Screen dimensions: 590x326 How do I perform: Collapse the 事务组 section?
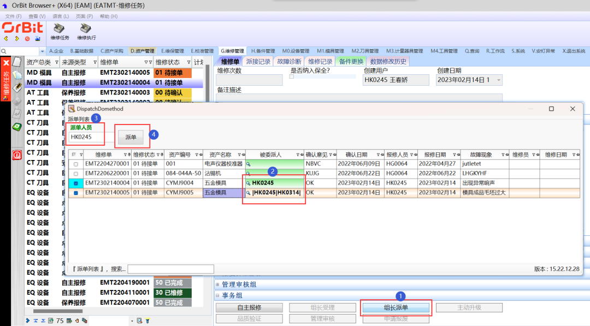(217, 295)
